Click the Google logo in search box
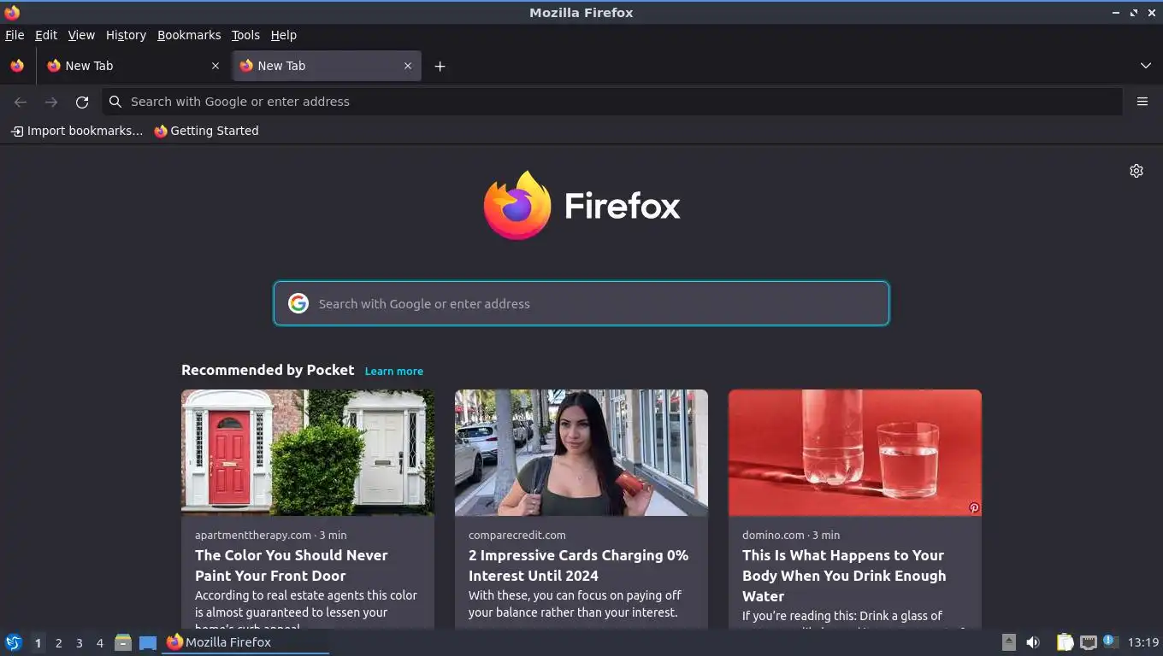 [298, 303]
